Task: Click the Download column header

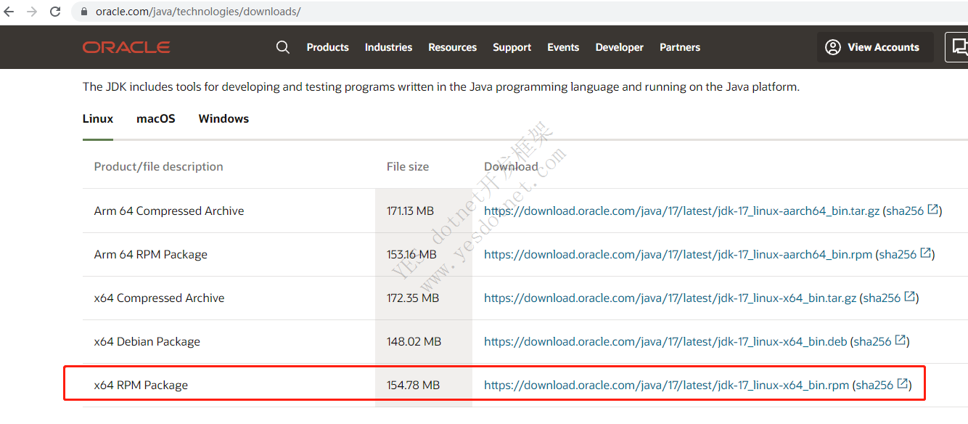Action: [511, 167]
